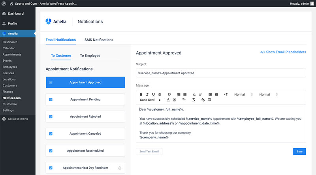Image resolution: width=316 pixels, height=175 pixels.
Task: Toggle bold formatting in message editor
Action: [141, 94]
